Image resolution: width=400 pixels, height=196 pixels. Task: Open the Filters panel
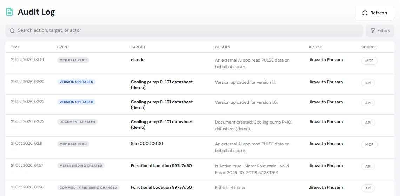click(x=380, y=31)
